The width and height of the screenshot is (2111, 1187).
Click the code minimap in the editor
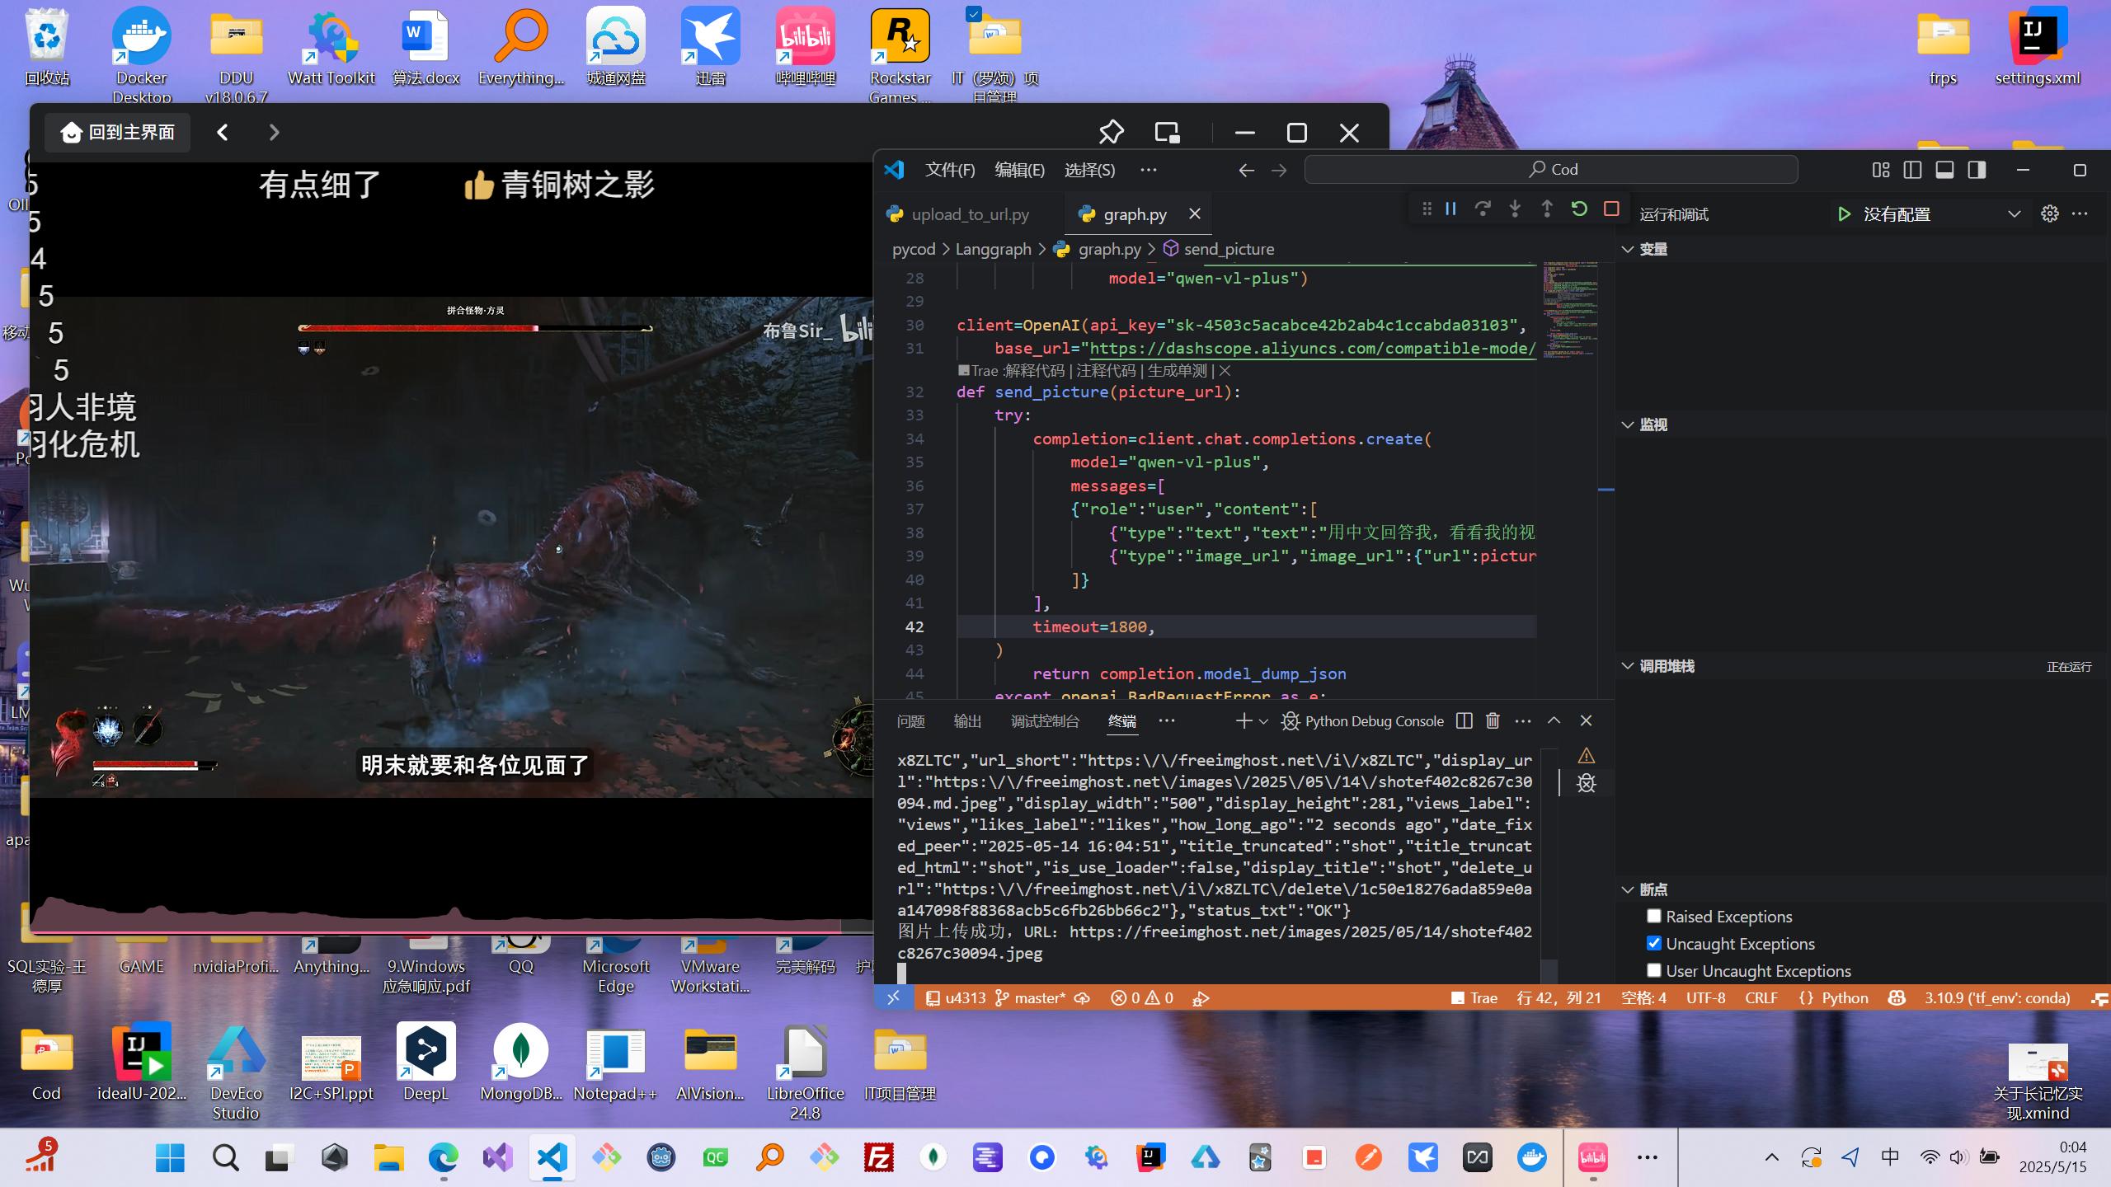1570,310
